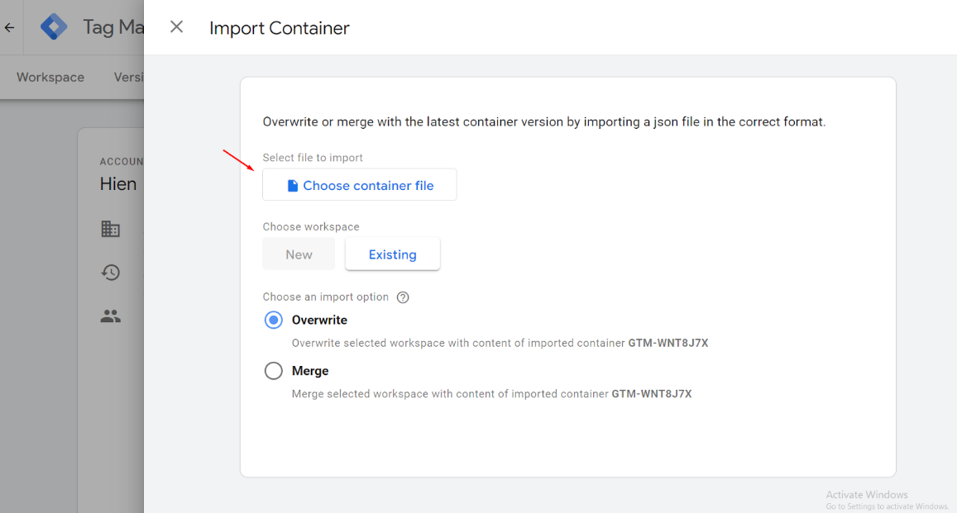Click the Tag Manager title text
This screenshot has height=513, width=957.
tap(113, 27)
